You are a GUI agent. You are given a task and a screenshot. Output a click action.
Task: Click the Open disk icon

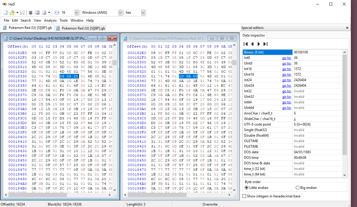(37, 13)
